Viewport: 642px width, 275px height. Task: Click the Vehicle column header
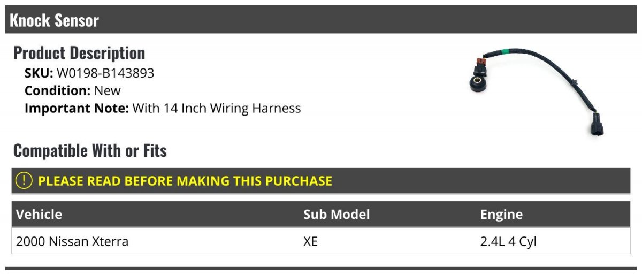pos(39,215)
